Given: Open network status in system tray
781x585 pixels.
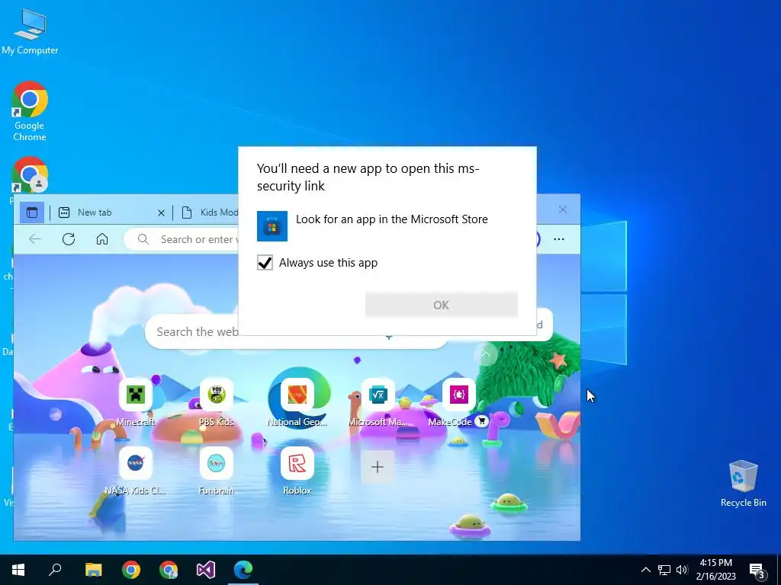Looking at the screenshot, I should (x=664, y=570).
